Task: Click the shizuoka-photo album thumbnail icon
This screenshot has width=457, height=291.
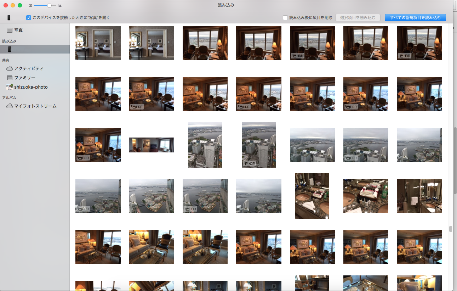Action: (10, 87)
